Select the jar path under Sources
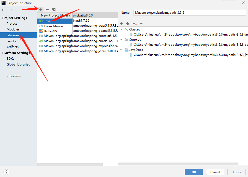The height and width of the screenshot is (177, 248). (191, 45)
